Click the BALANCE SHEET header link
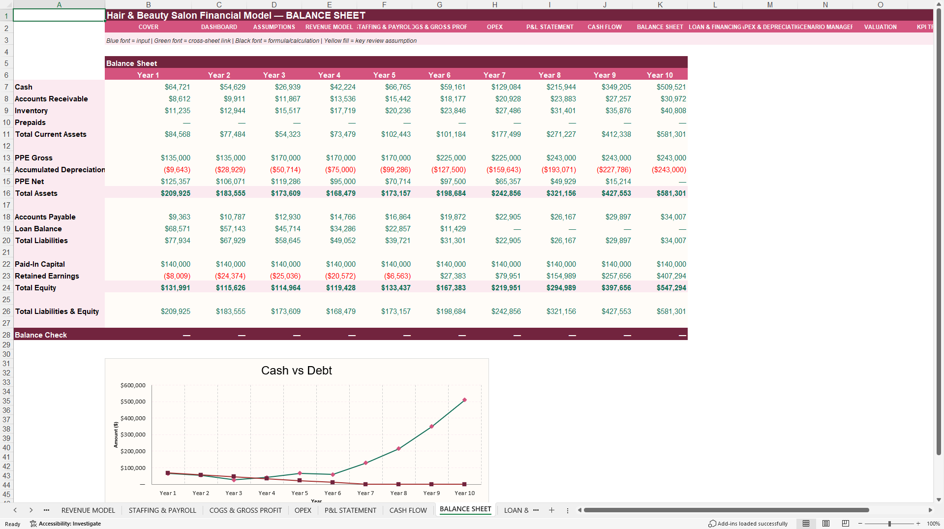This screenshot has height=529, width=944. coord(660,27)
